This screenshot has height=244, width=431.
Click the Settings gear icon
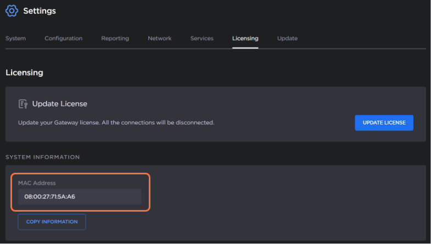pos(12,11)
